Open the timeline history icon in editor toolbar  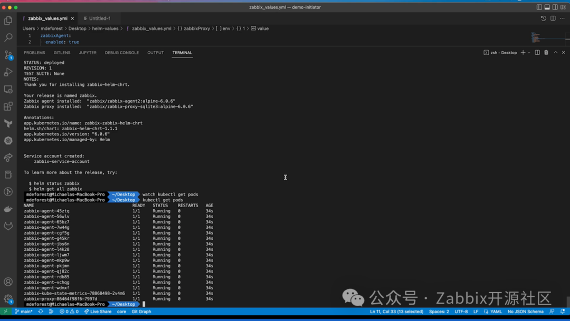tap(544, 18)
